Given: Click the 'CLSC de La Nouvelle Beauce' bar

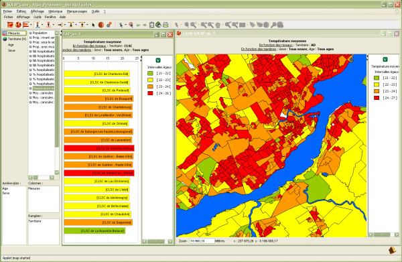Looking at the screenshot, I should click(x=94, y=231).
